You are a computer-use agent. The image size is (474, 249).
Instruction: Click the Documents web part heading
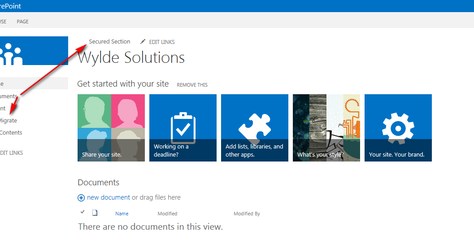[99, 183]
